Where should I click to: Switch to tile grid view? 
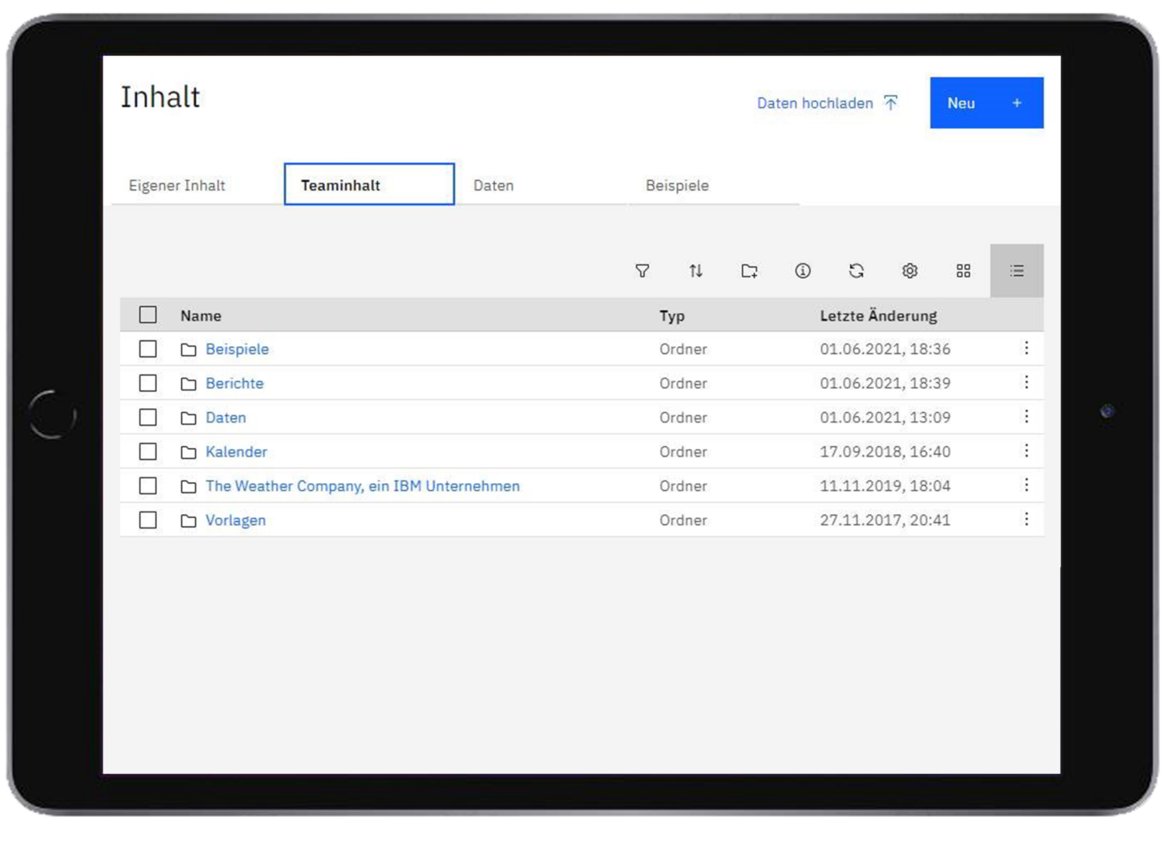(963, 271)
